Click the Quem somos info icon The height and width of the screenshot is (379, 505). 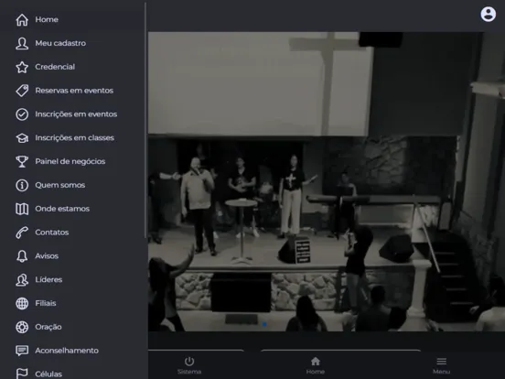pos(22,185)
